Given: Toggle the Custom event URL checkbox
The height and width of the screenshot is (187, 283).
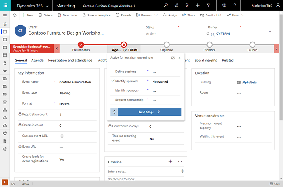Looking at the screenshot, I should click(62, 136).
